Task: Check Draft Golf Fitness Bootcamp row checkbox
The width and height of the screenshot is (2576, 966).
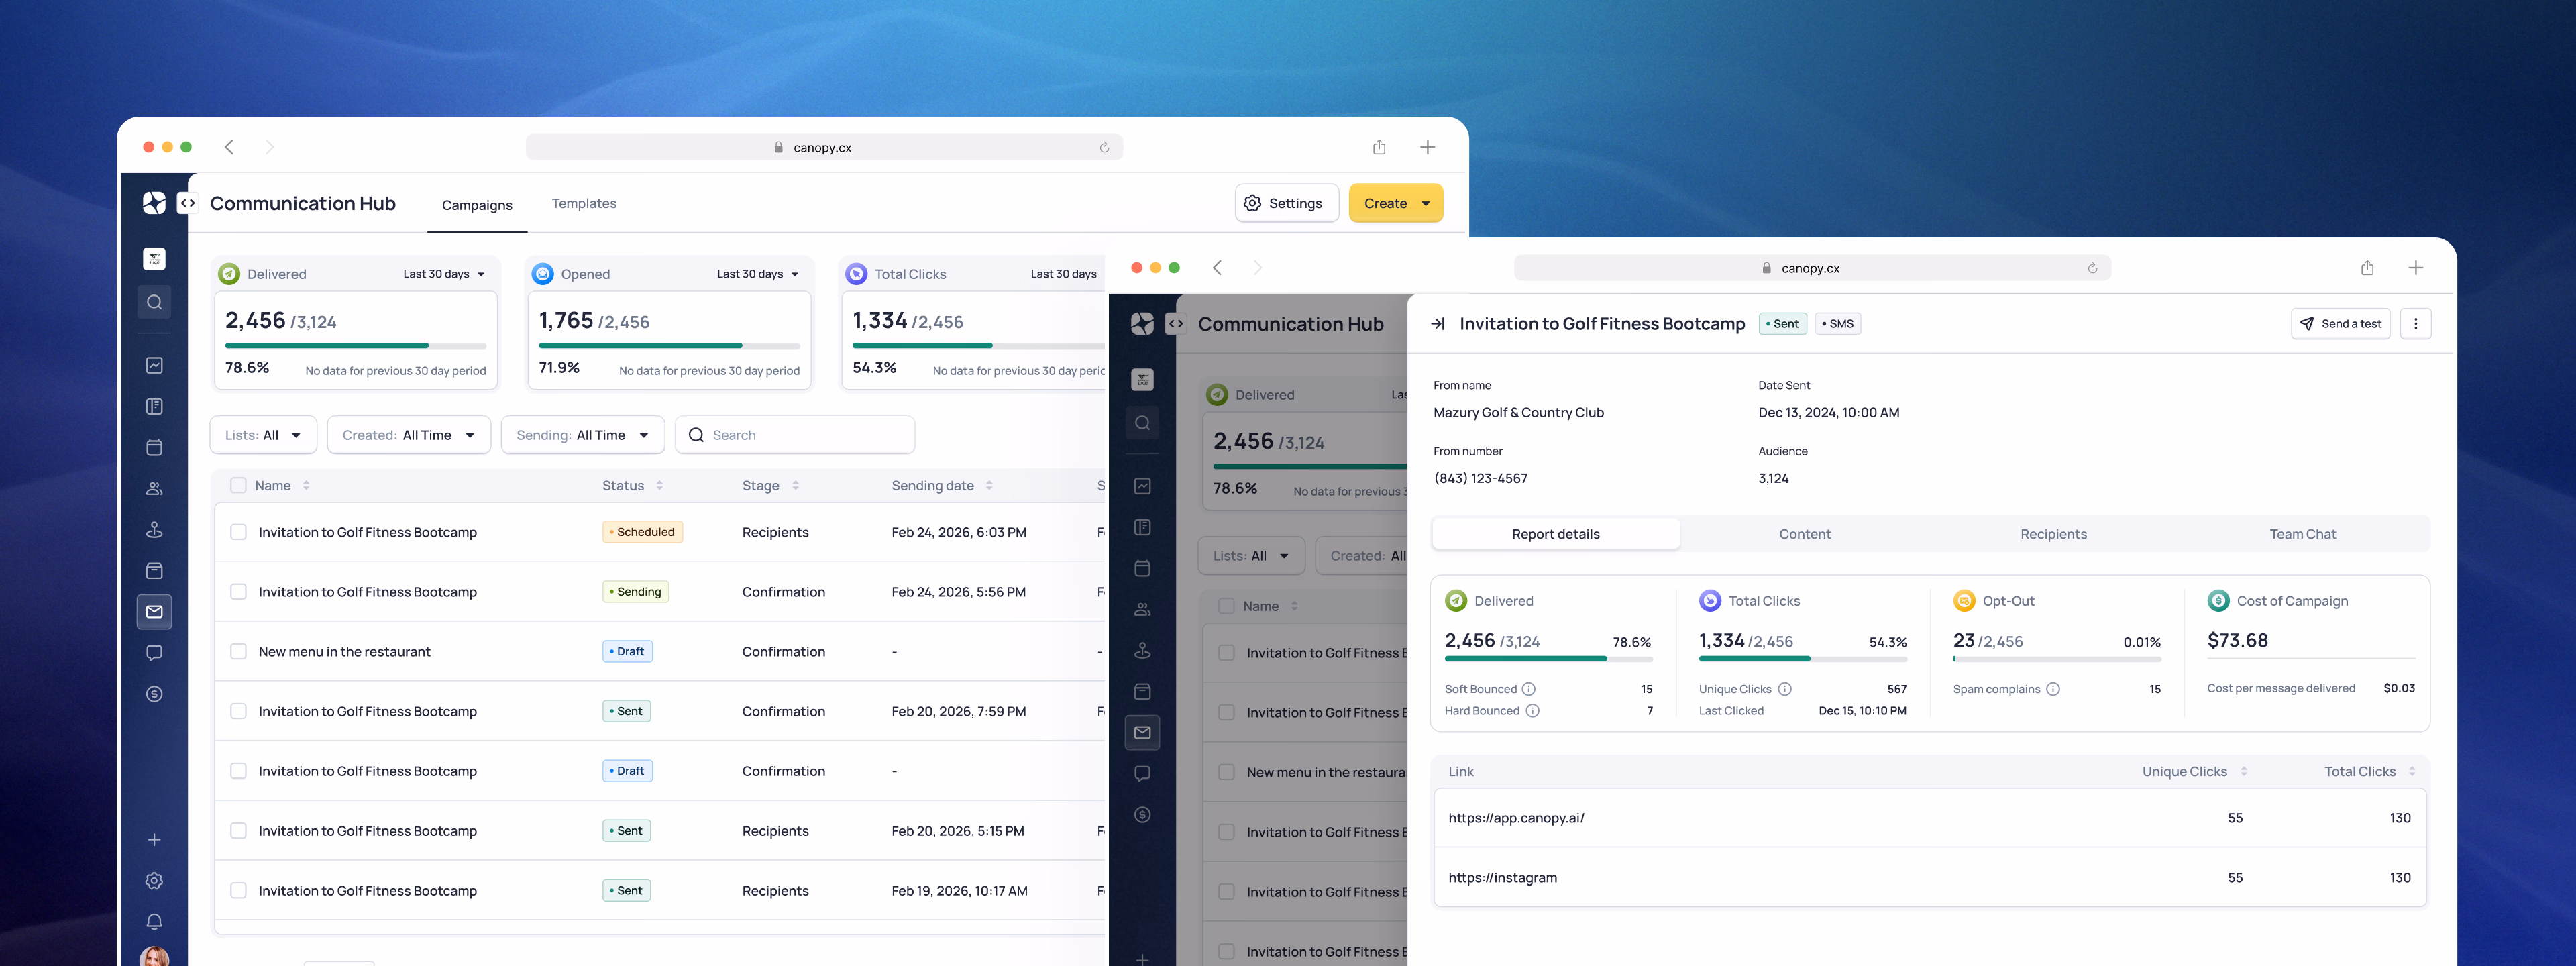Action: pos(238,771)
